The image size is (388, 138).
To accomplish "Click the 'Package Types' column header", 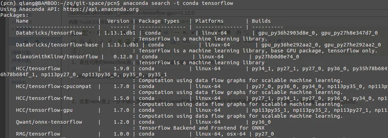I will [x=159, y=21].
